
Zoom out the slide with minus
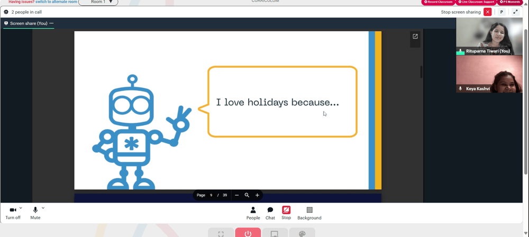237,195
